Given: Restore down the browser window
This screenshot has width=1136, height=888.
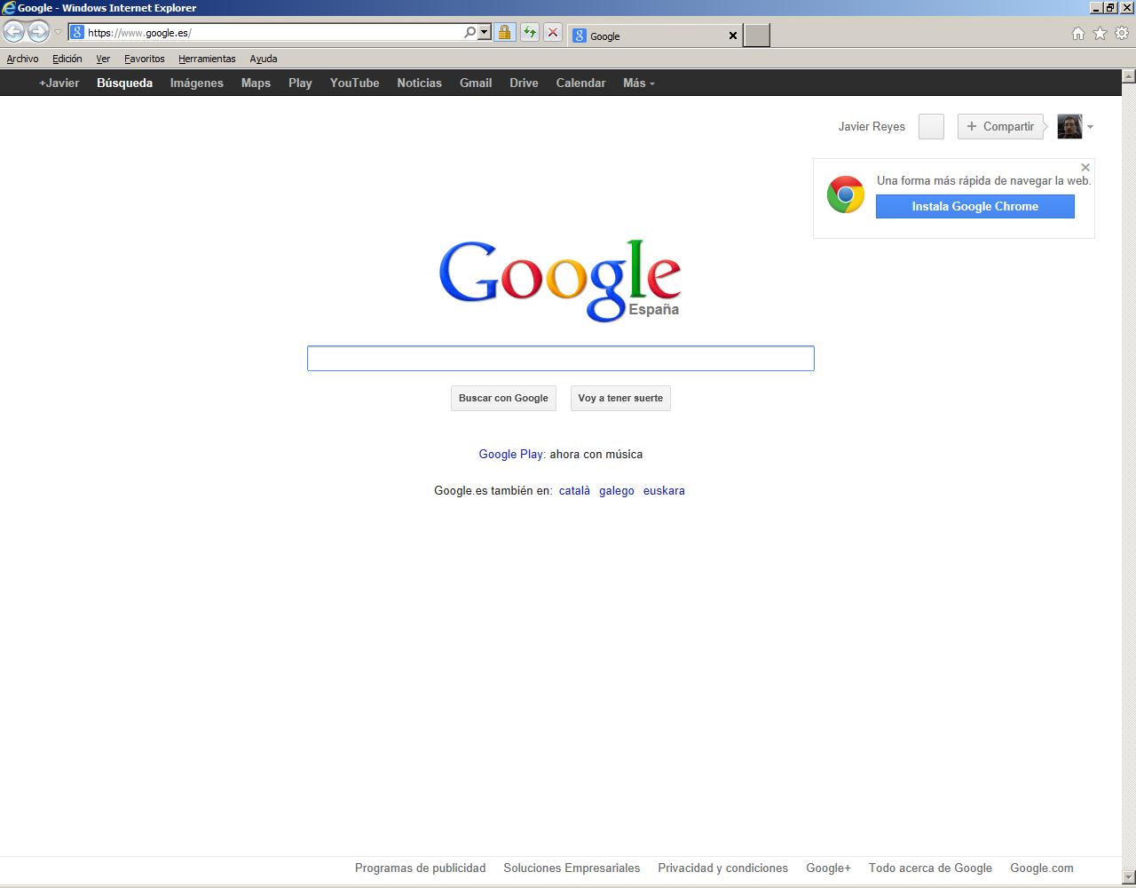Looking at the screenshot, I should [1110, 7].
